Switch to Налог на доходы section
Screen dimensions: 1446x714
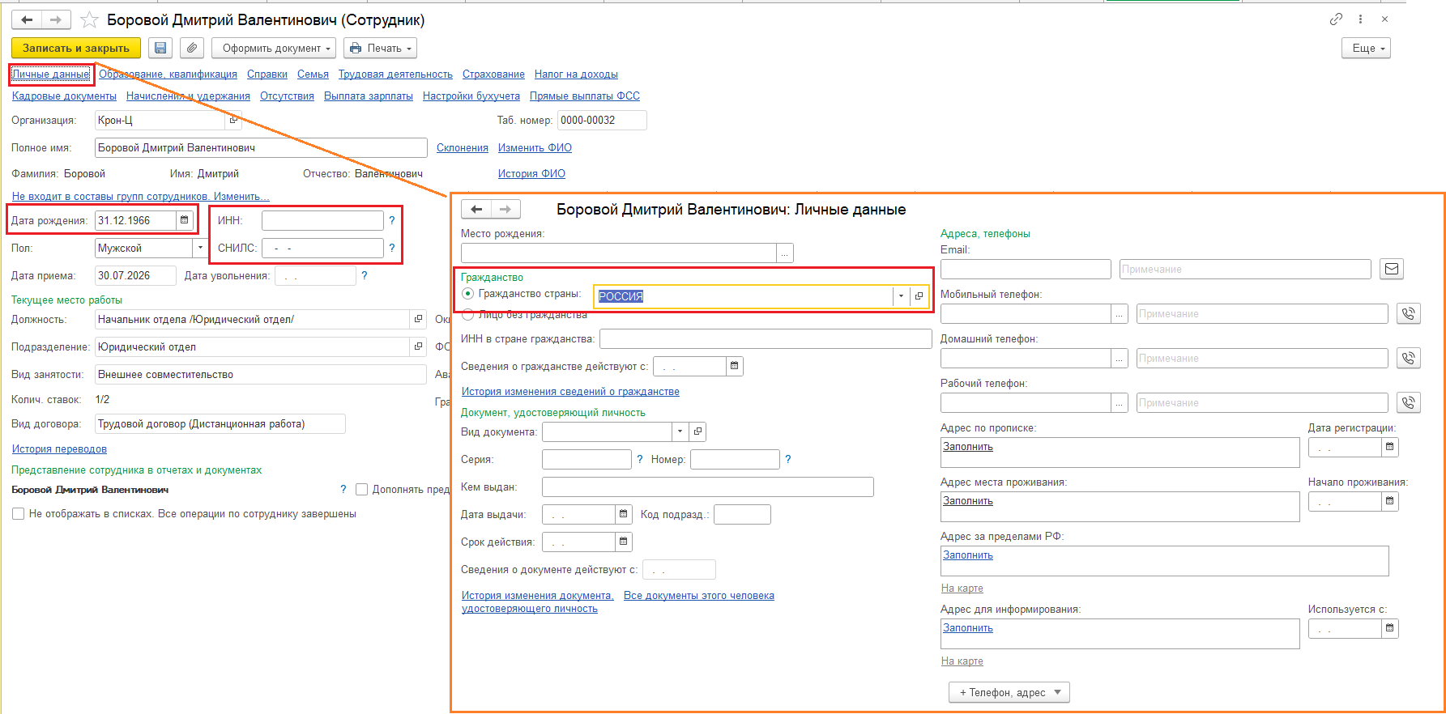pos(576,74)
